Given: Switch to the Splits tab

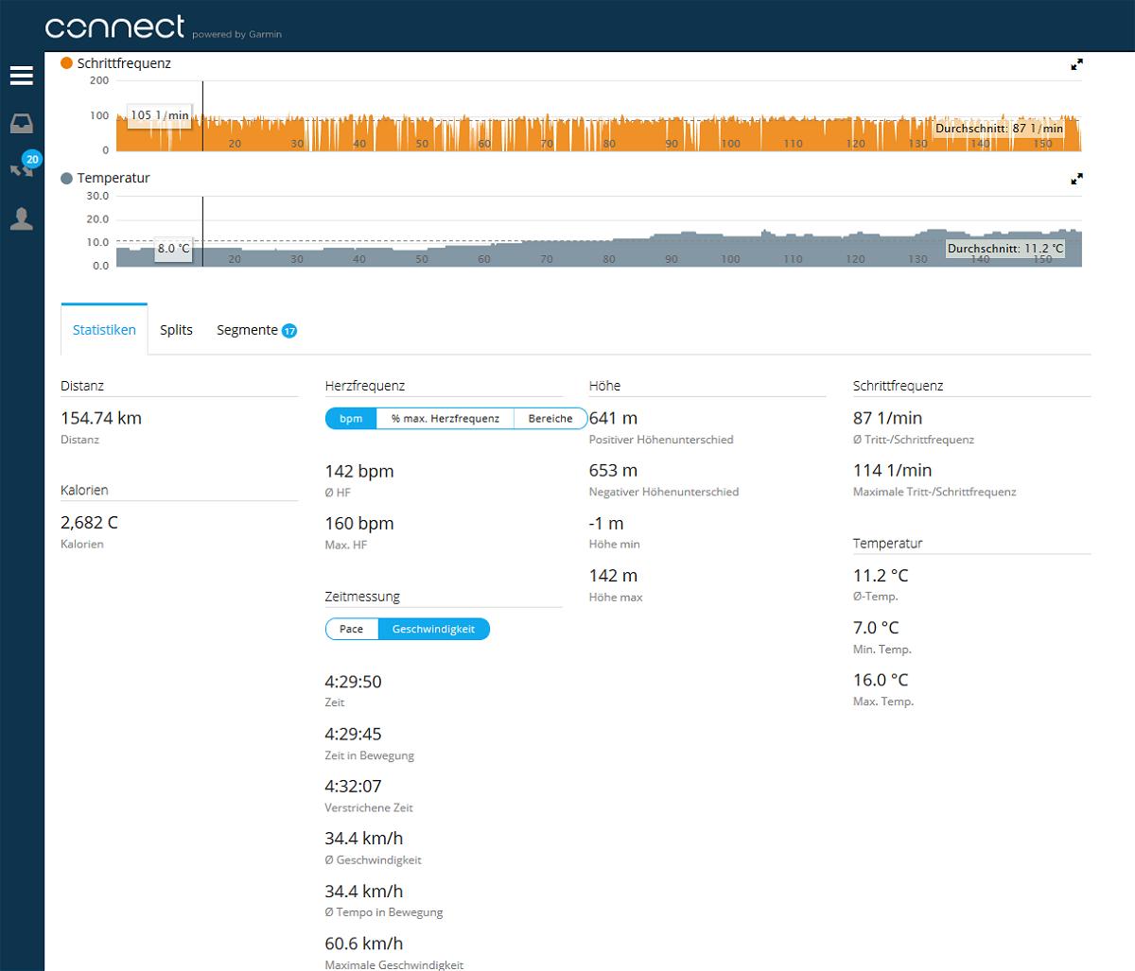Looking at the screenshot, I should 176,330.
